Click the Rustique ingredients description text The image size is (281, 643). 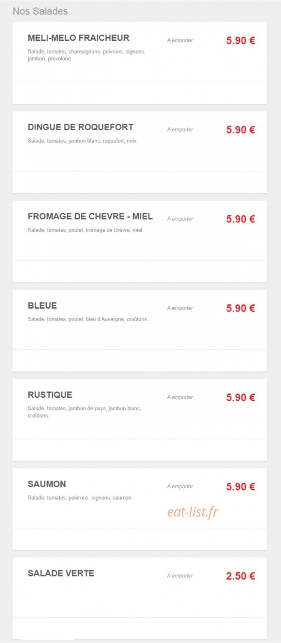pyautogui.click(x=84, y=412)
